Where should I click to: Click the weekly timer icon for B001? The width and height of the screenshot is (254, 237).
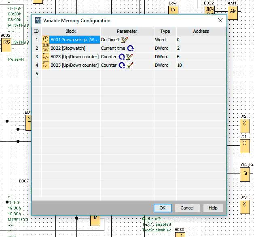point(45,40)
